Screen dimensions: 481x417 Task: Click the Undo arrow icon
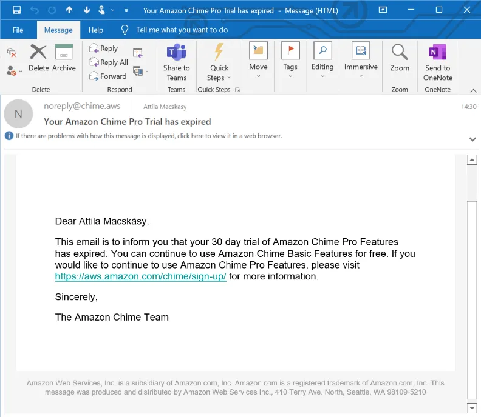[35, 10]
